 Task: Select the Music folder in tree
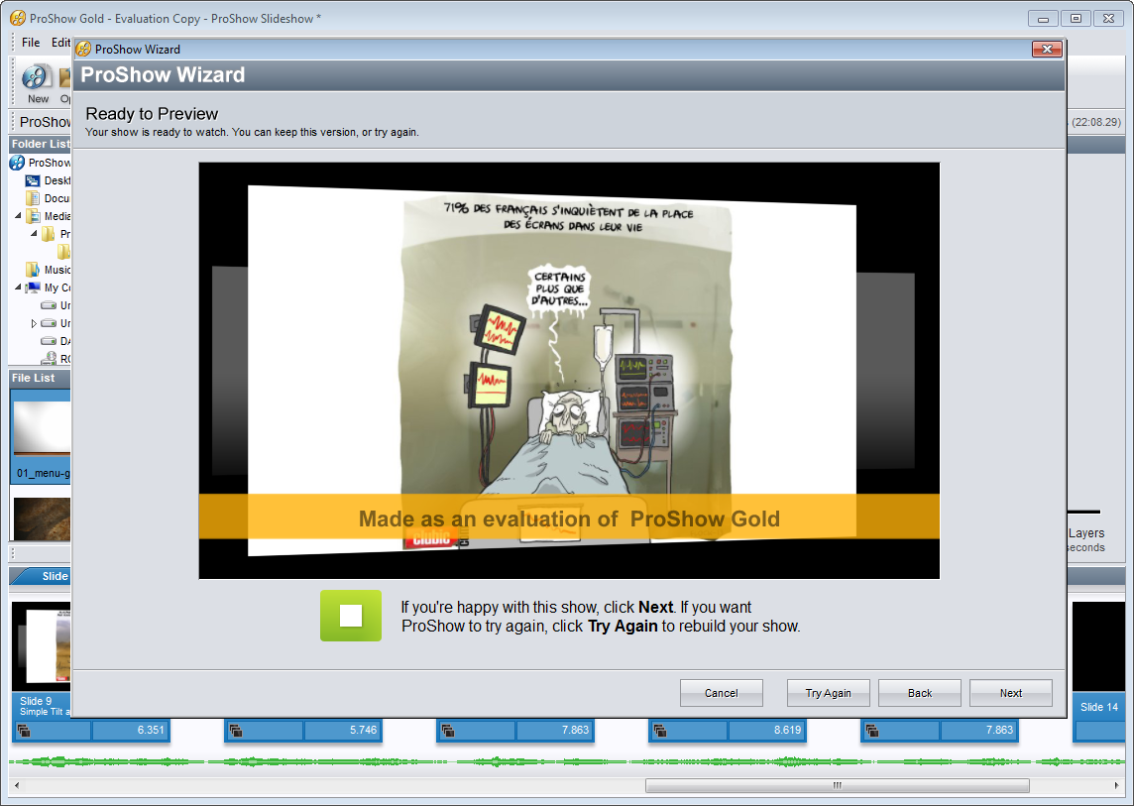(48, 270)
